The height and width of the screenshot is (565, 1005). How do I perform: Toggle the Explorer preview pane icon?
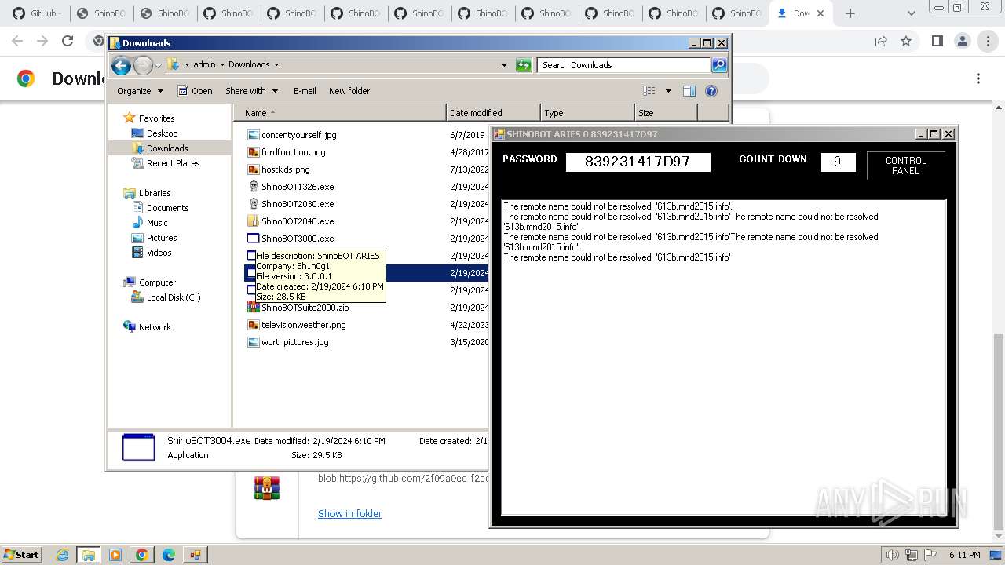[x=689, y=91]
